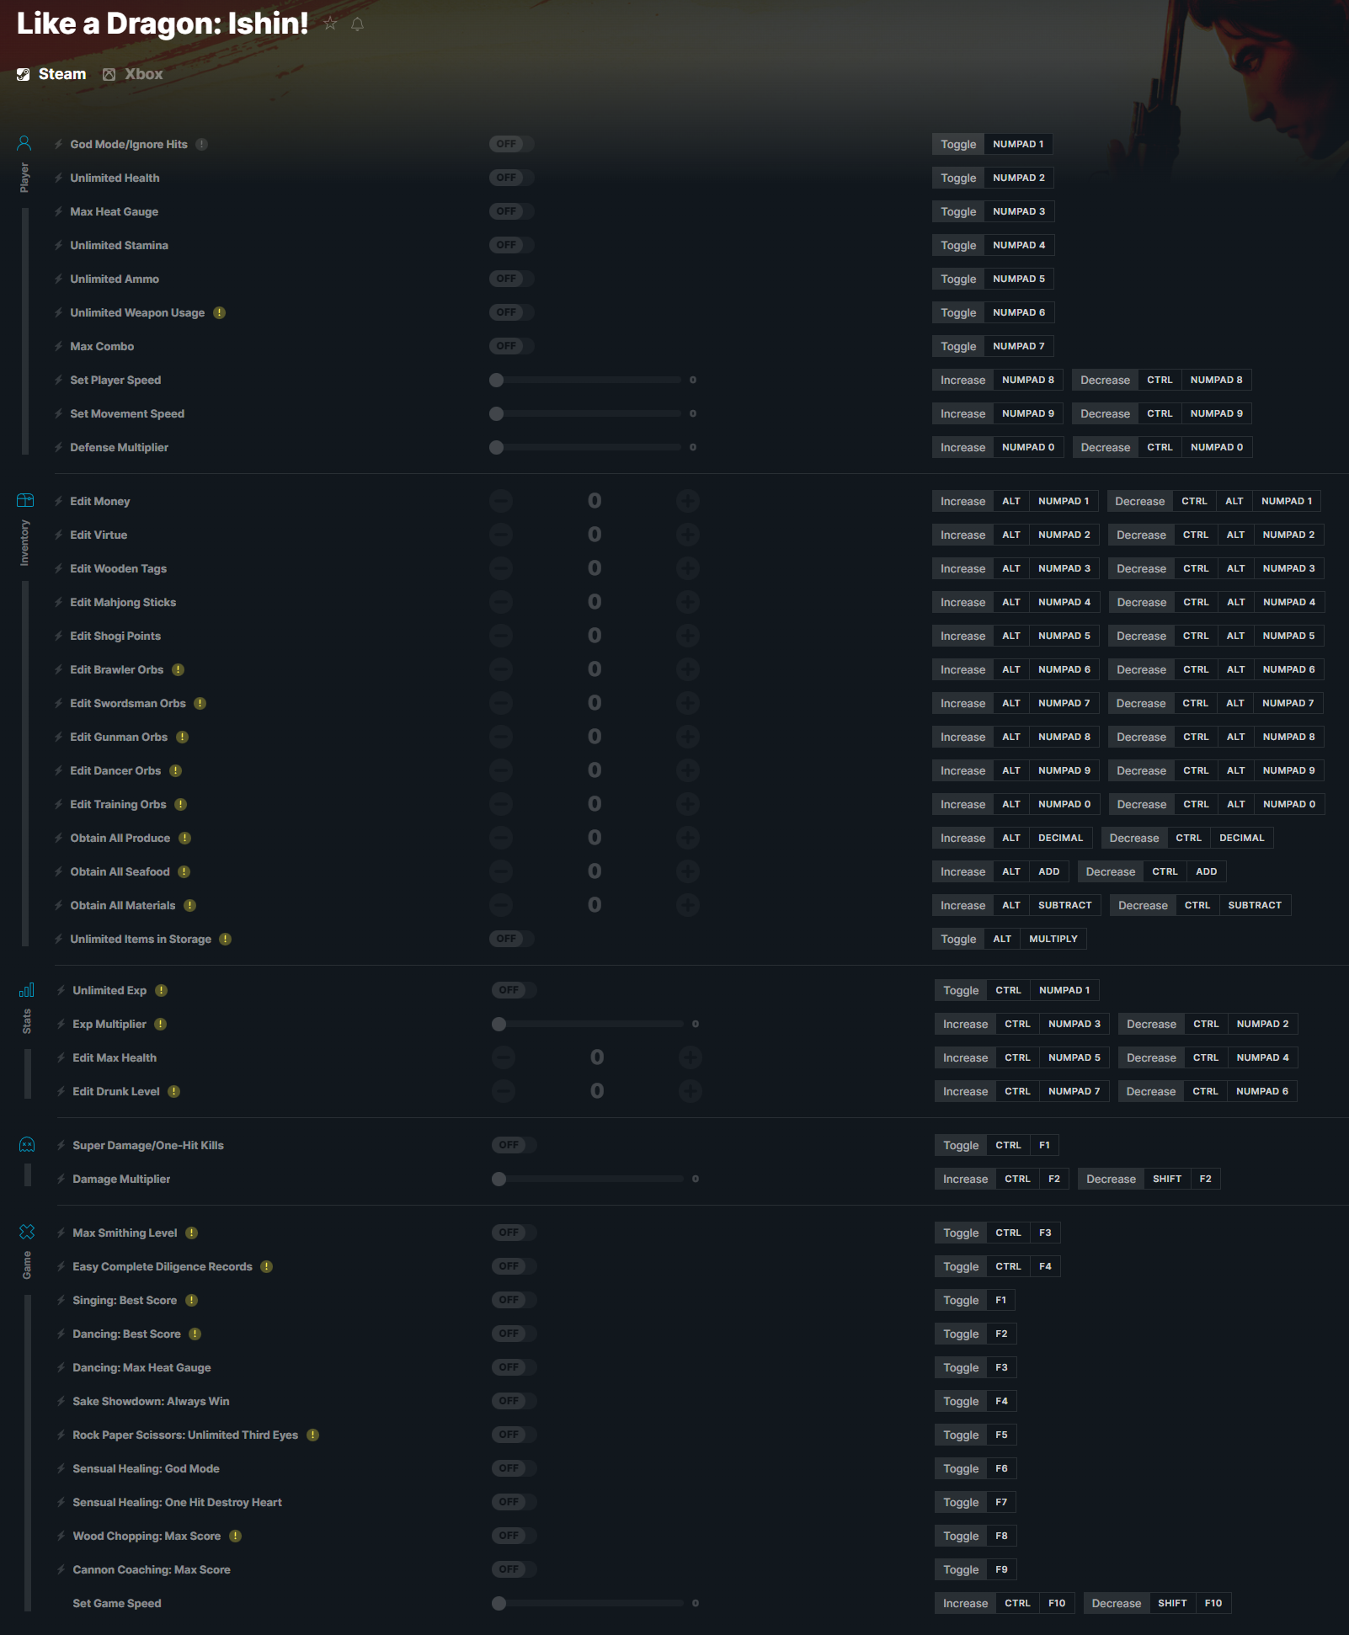This screenshot has height=1635, width=1349.
Task: Click the warning icon beside Edit Drunk Level
Action: (173, 1091)
